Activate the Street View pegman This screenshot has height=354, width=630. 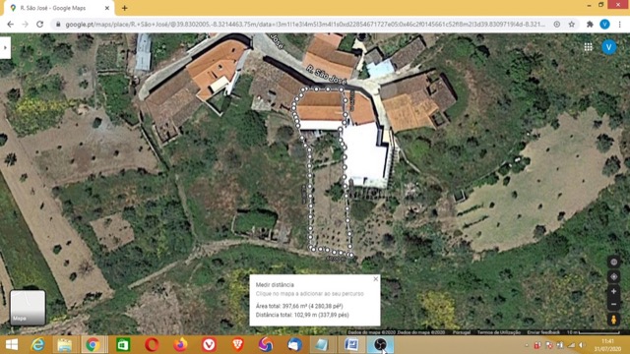point(613,320)
